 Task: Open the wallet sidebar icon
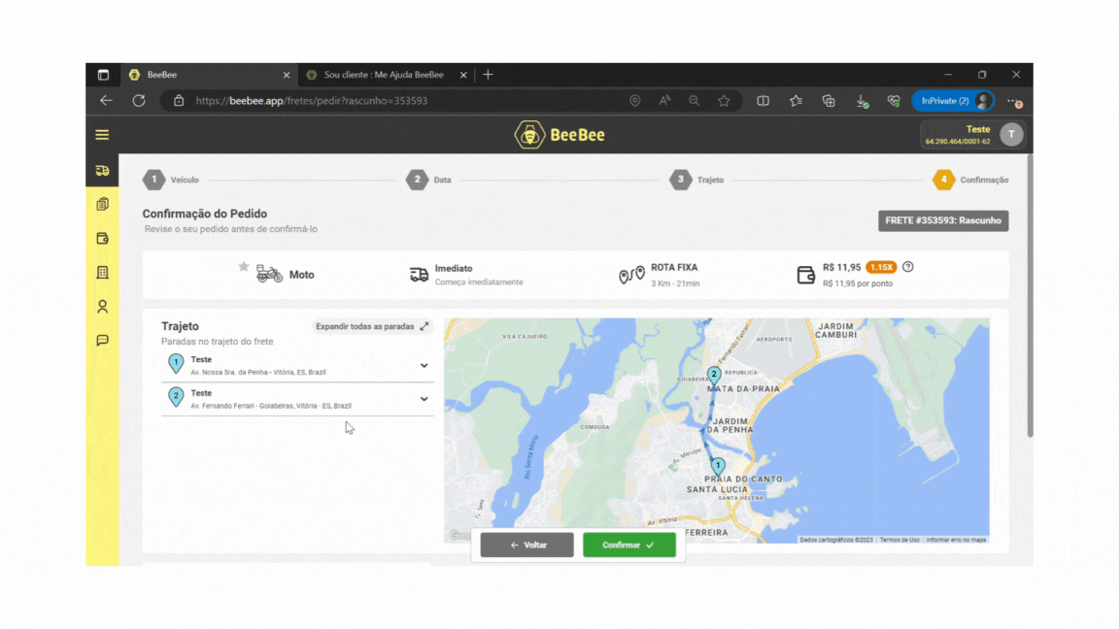(x=103, y=238)
